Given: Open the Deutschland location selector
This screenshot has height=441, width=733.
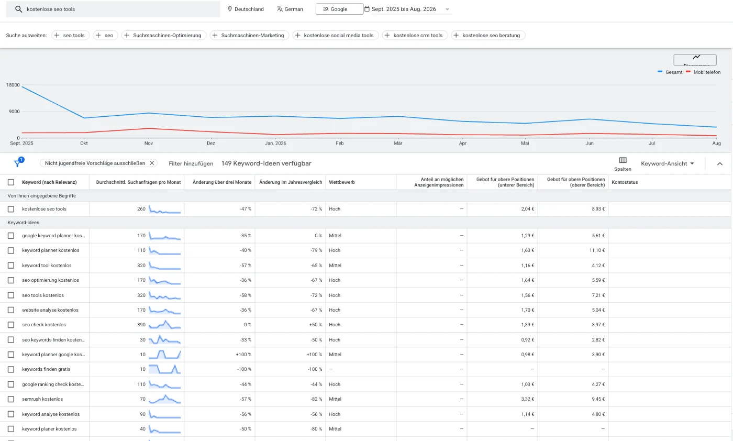Looking at the screenshot, I should 246,9.
